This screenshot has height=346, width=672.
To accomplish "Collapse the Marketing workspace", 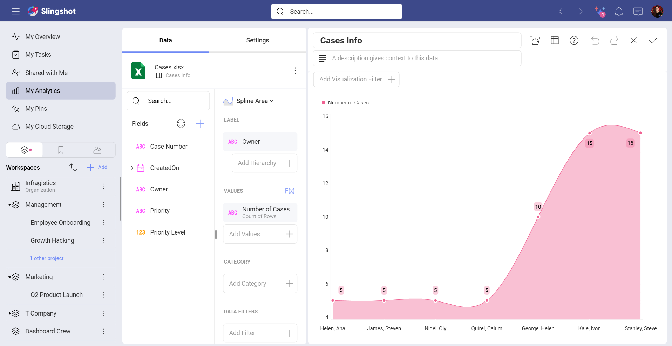I will (x=10, y=277).
